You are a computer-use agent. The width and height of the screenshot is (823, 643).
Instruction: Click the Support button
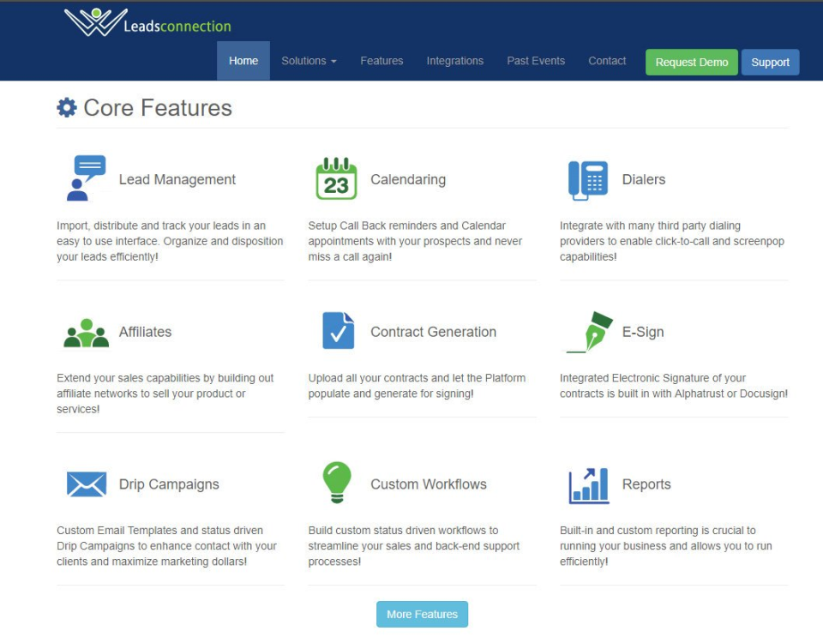(x=770, y=62)
